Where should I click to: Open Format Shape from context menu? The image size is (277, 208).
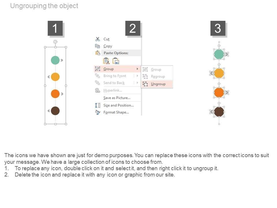(x=116, y=112)
